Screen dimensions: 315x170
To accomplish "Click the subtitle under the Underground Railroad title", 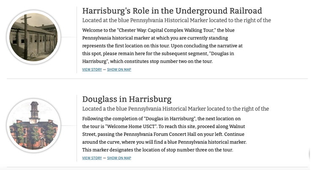I will point(176,20).
